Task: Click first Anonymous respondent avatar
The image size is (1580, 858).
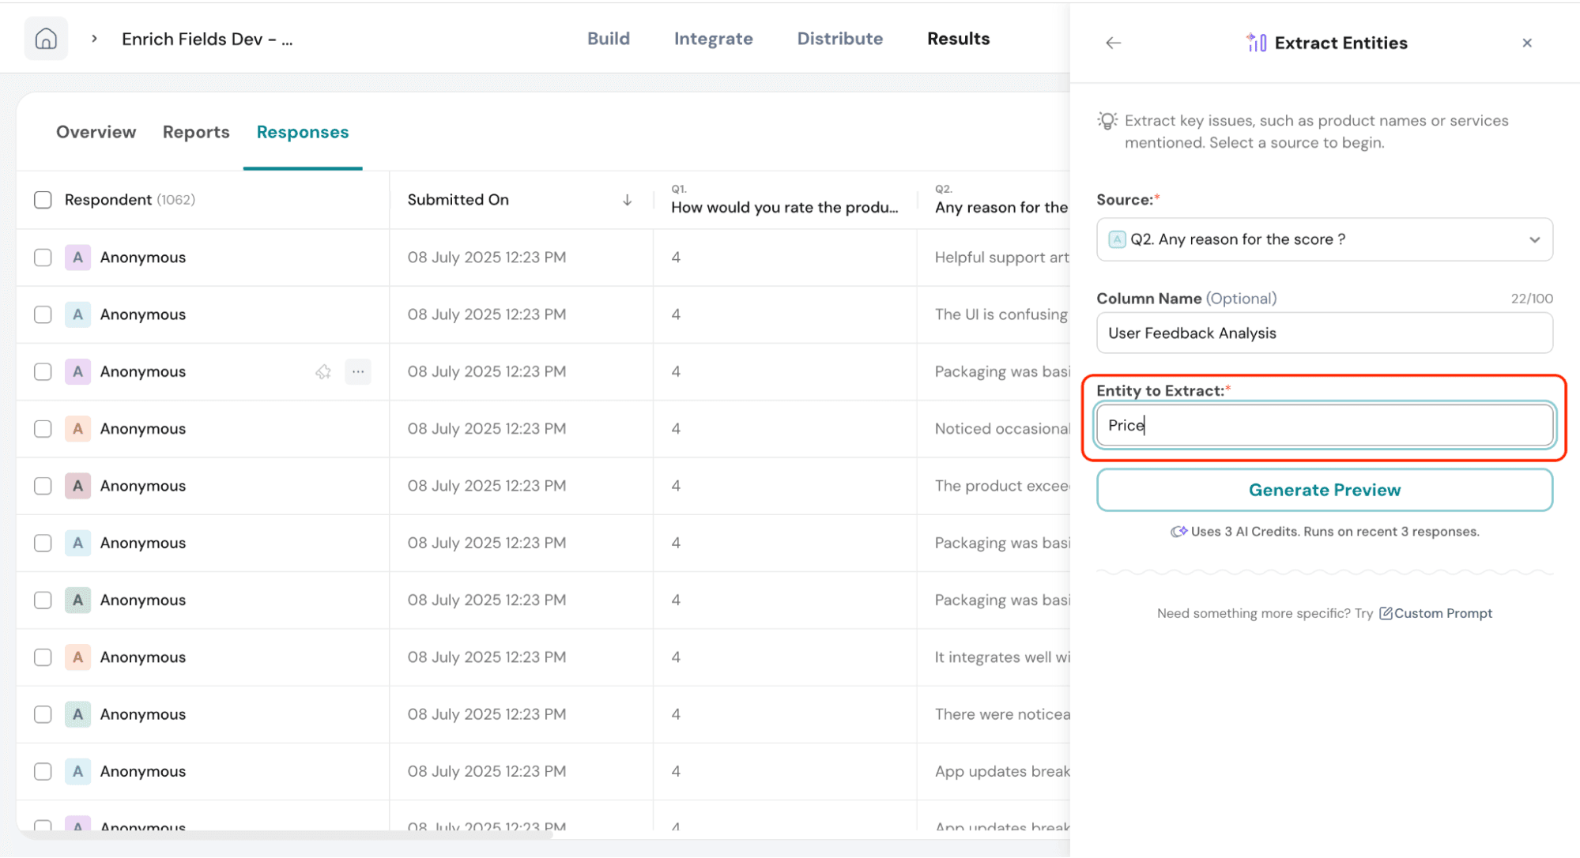Action: coord(77,258)
